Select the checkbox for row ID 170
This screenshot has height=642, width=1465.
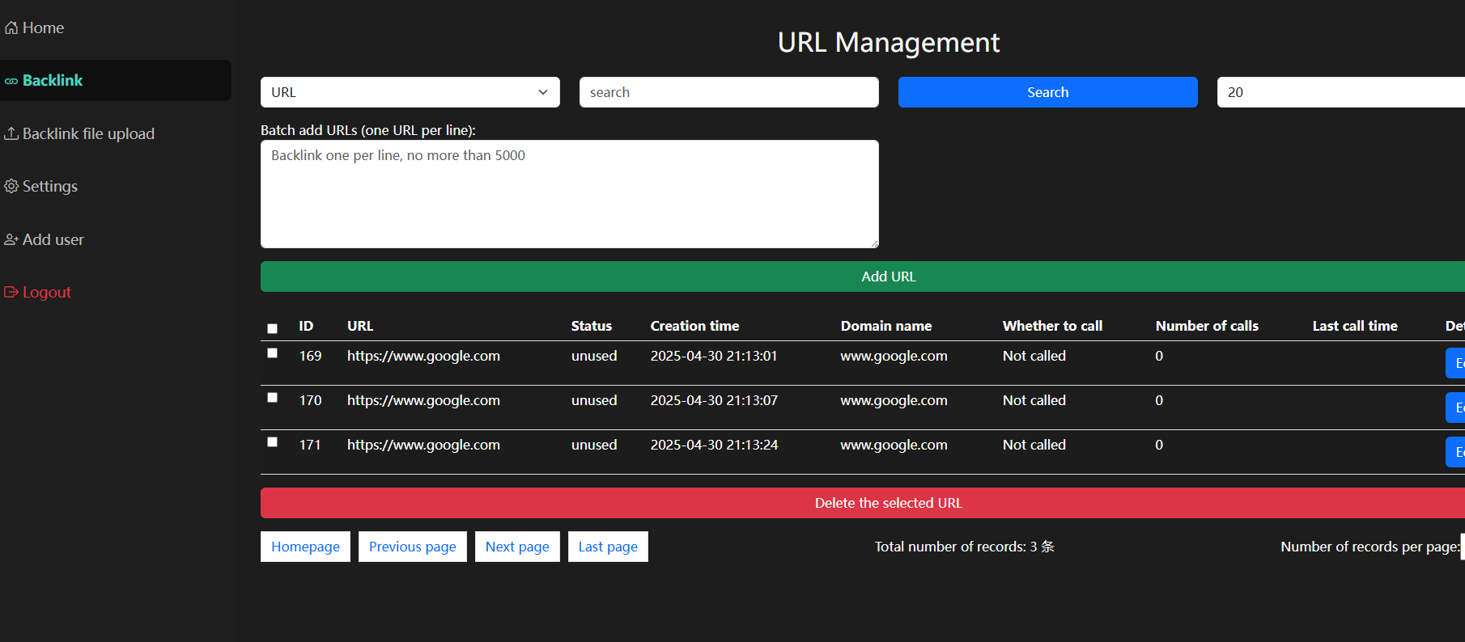pos(273,398)
